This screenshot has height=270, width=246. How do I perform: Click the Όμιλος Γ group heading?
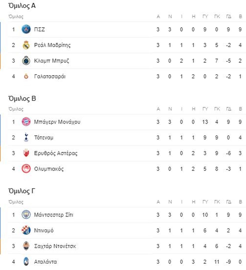(22, 191)
